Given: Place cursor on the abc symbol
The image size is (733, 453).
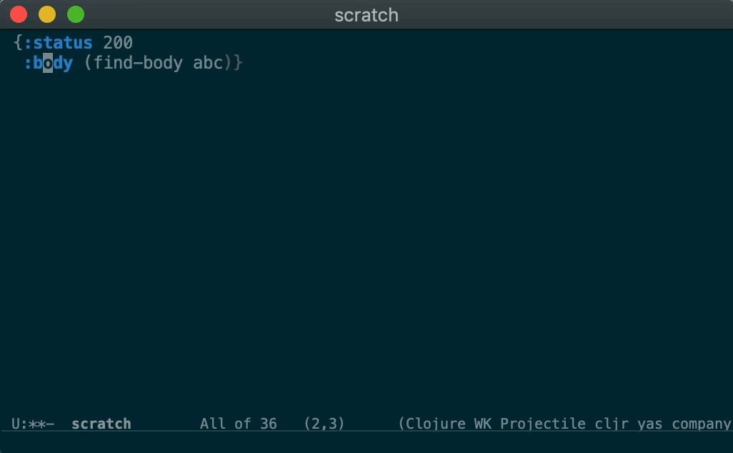Looking at the screenshot, I should pyautogui.click(x=208, y=63).
